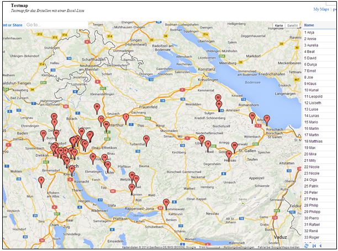
Task: Select '33 Roger' in the name list
Action: click(320, 237)
